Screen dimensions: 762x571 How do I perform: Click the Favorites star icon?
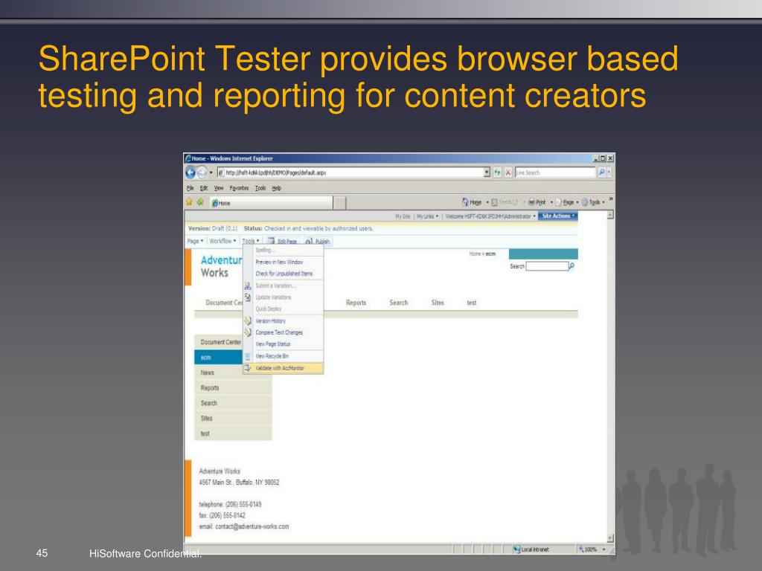coord(190,202)
